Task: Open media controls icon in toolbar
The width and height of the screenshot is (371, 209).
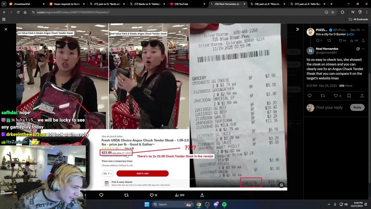Action: (353, 12)
